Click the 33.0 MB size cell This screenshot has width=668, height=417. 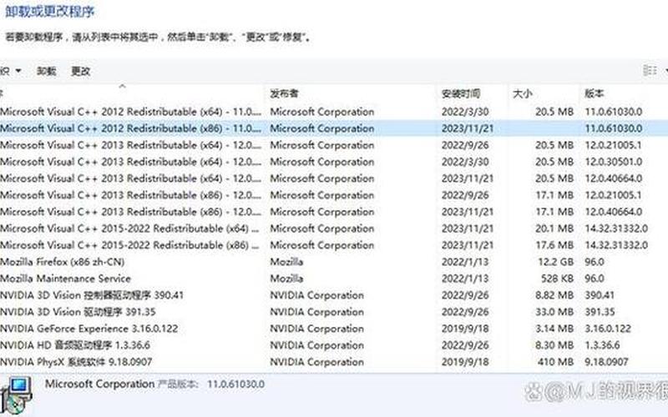pyautogui.click(x=554, y=312)
